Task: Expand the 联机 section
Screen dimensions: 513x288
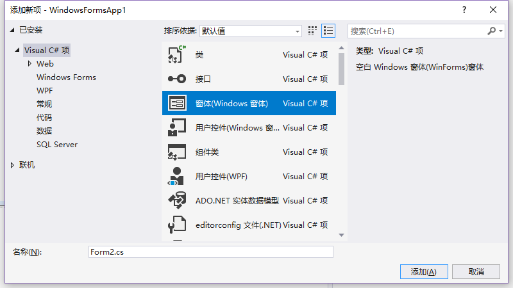Action: (12, 165)
